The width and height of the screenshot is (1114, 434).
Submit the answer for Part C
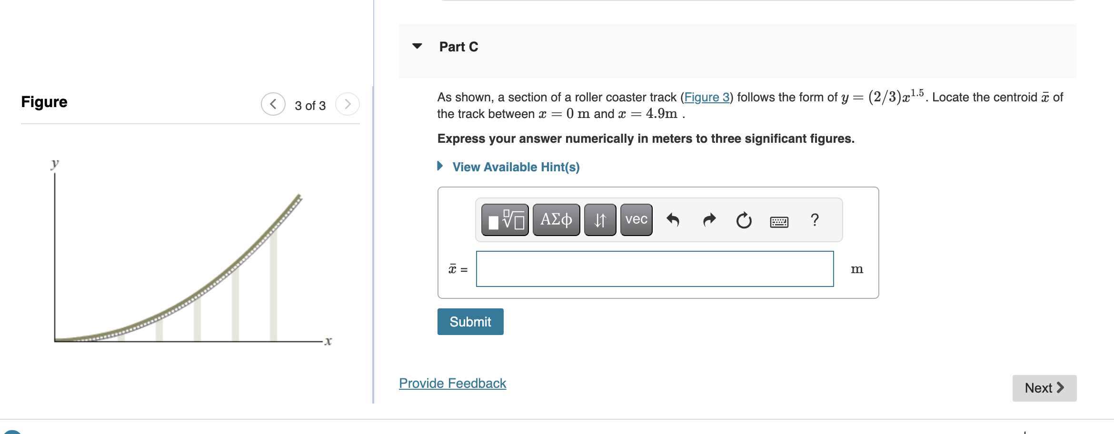pyautogui.click(x=470, y=321)
